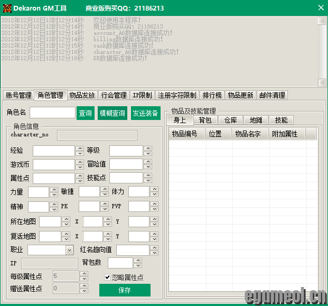Click the log panel scroll-up arrow
The height and width of the screenshot is (306, 328).
tap(322, 21)
